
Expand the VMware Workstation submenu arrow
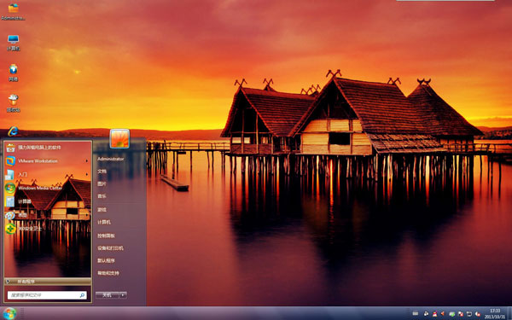point(87,161)
